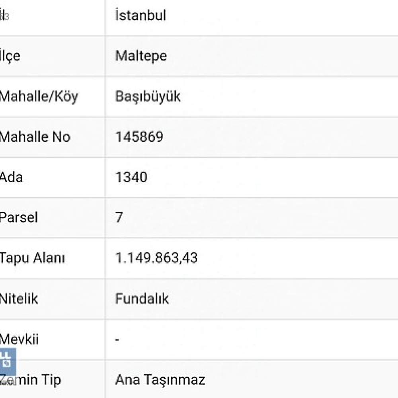Image resolution: width=398 pixels, height=398 pixels.
Task: Select the Ana Taşınmaz value
Action: click(160, 380)
